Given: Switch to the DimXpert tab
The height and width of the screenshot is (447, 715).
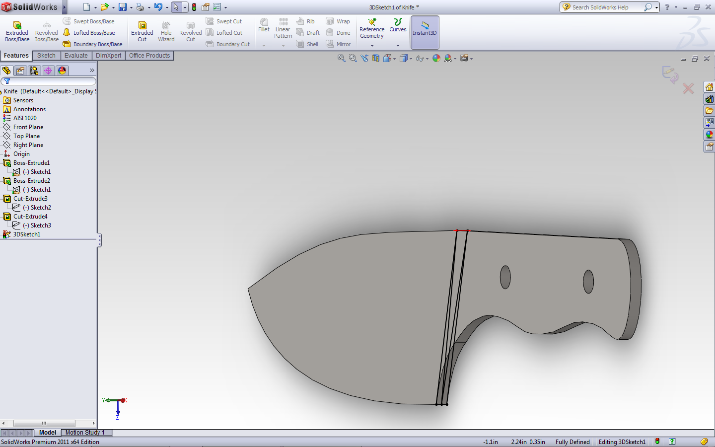Looking at the screenshot, I should pos(108,56).
